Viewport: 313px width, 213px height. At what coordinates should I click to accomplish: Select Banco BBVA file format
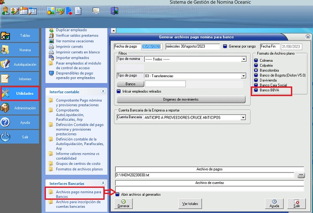[256, 90]
